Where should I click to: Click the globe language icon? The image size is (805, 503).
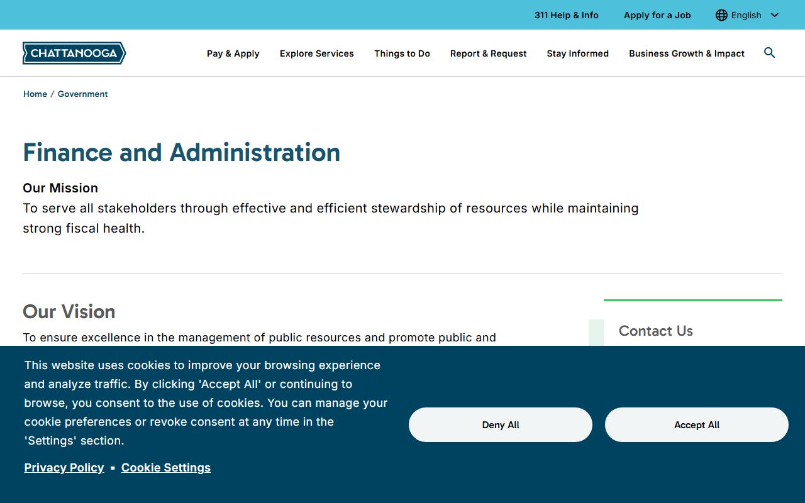coord(721,15)
